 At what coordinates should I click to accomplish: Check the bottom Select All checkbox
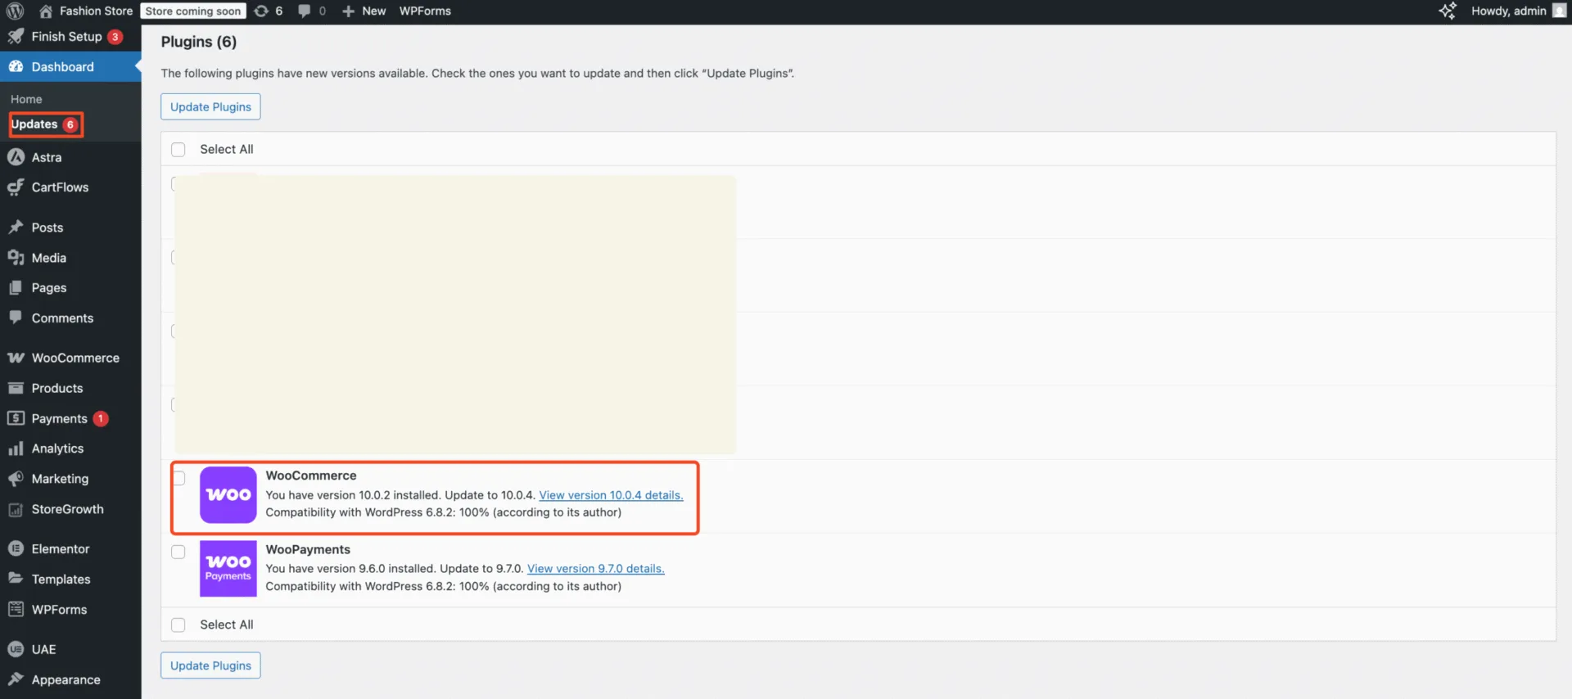[x=178, y=625]
